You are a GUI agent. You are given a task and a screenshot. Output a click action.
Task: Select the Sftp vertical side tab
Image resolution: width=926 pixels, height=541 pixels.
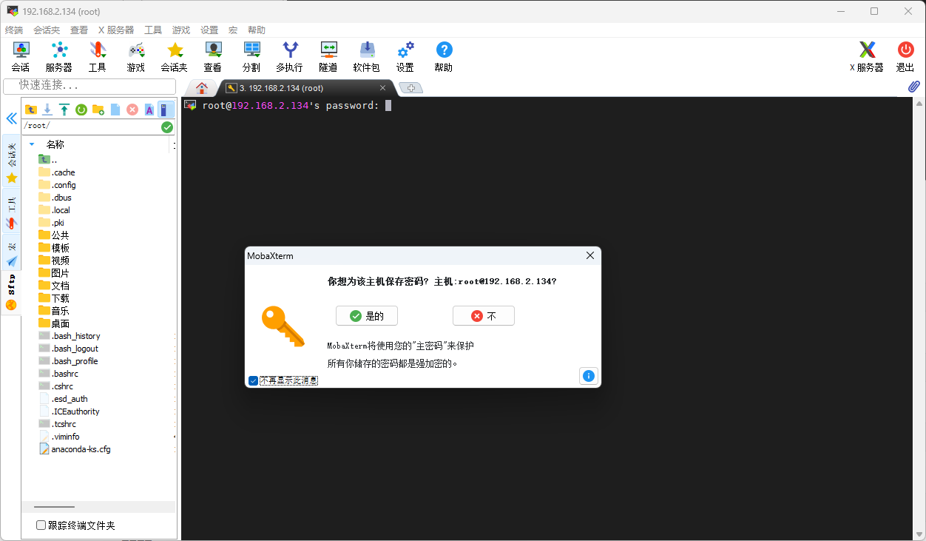tap(11, 292)
